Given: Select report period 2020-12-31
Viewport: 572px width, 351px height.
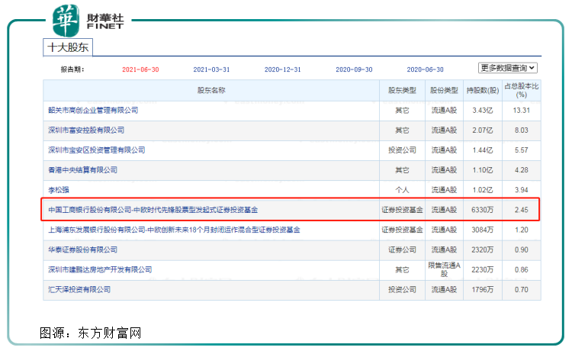Looking at the screenshot, I should [x=283, y=69].
